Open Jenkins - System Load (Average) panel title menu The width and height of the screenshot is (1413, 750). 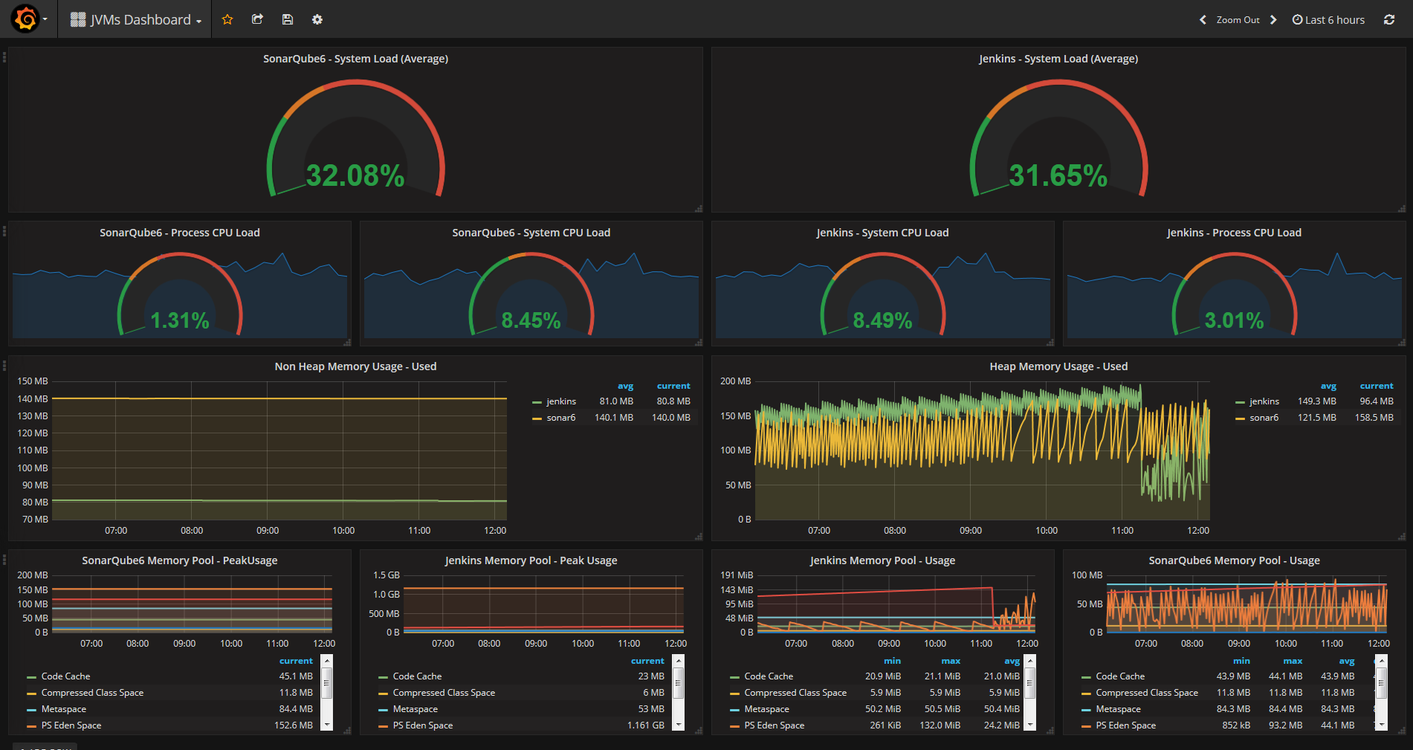[x=1058, y=59]
